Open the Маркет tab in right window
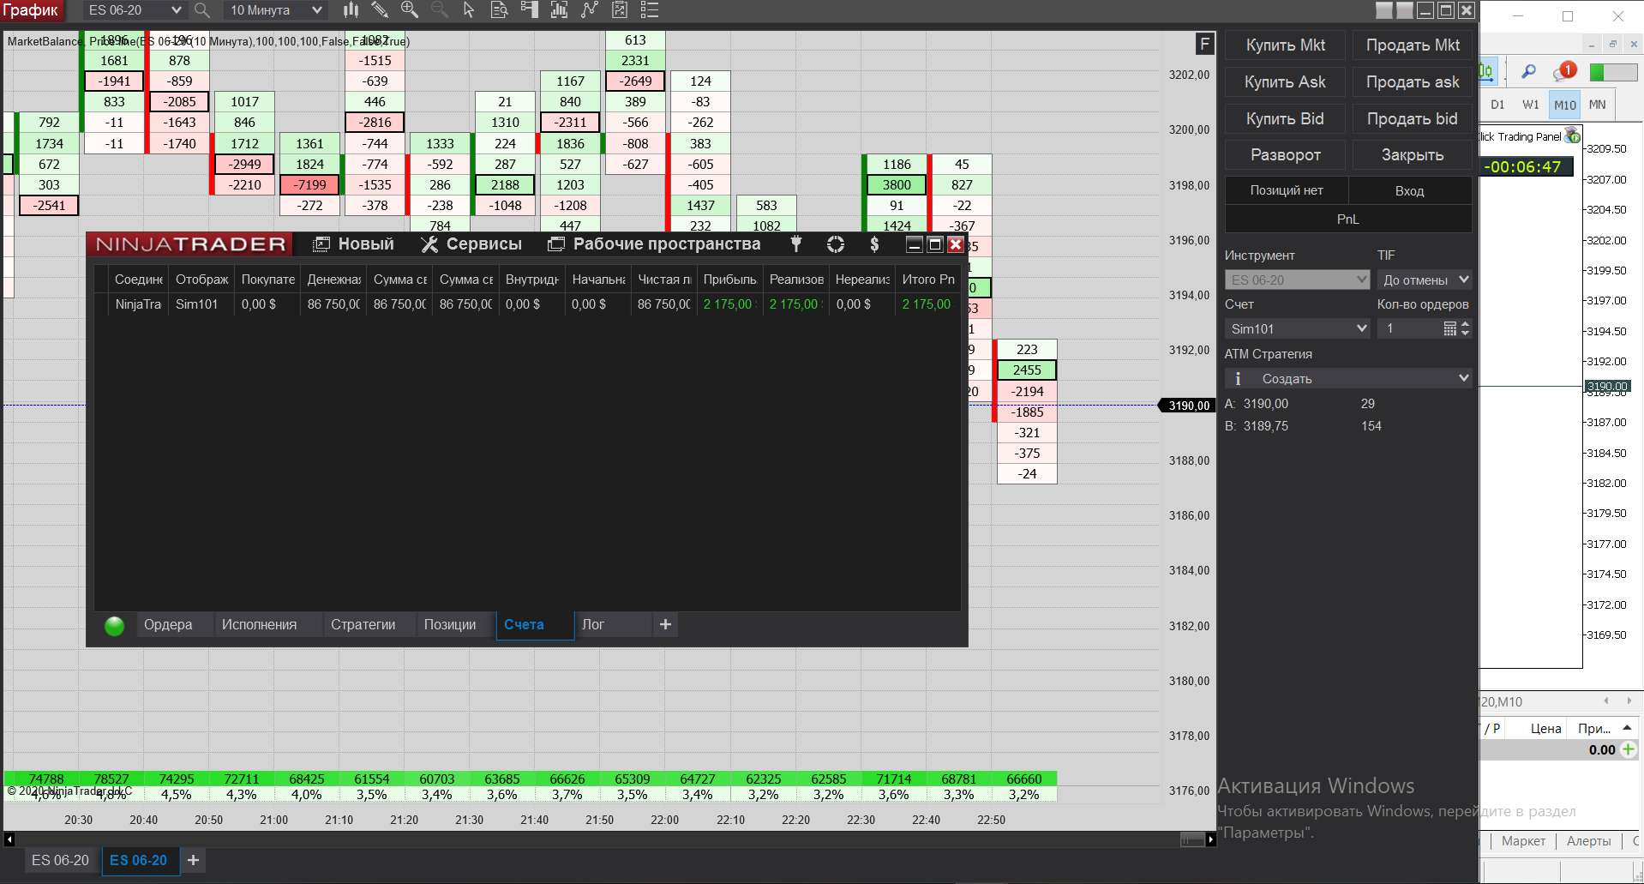 pyautogui.click(x=1523, y=841)
